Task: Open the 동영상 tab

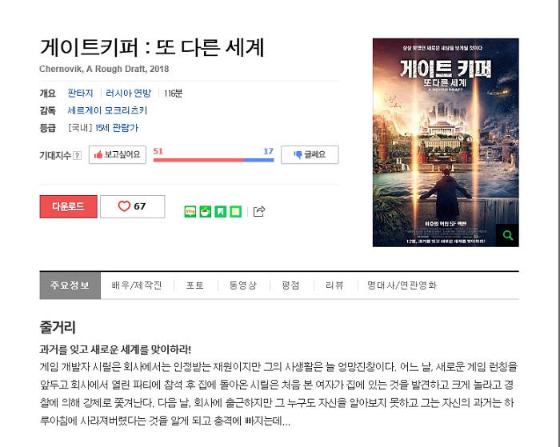Action: coord(243,285)
